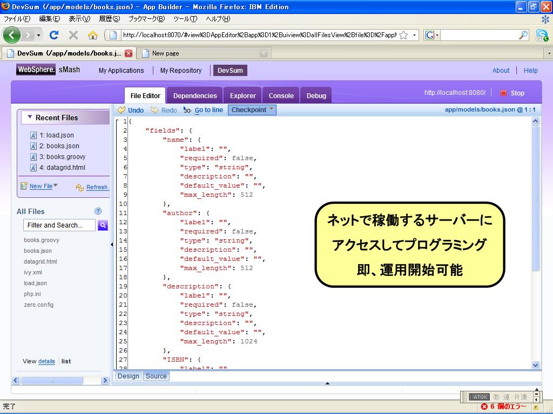Switch to Design view
Image resolution: width=553 pixels, height=414 pixels.
(129, 376)
